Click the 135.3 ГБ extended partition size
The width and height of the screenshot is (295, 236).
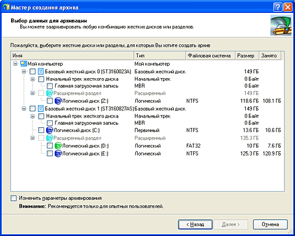pyautogui.click(x=250, y=138)
